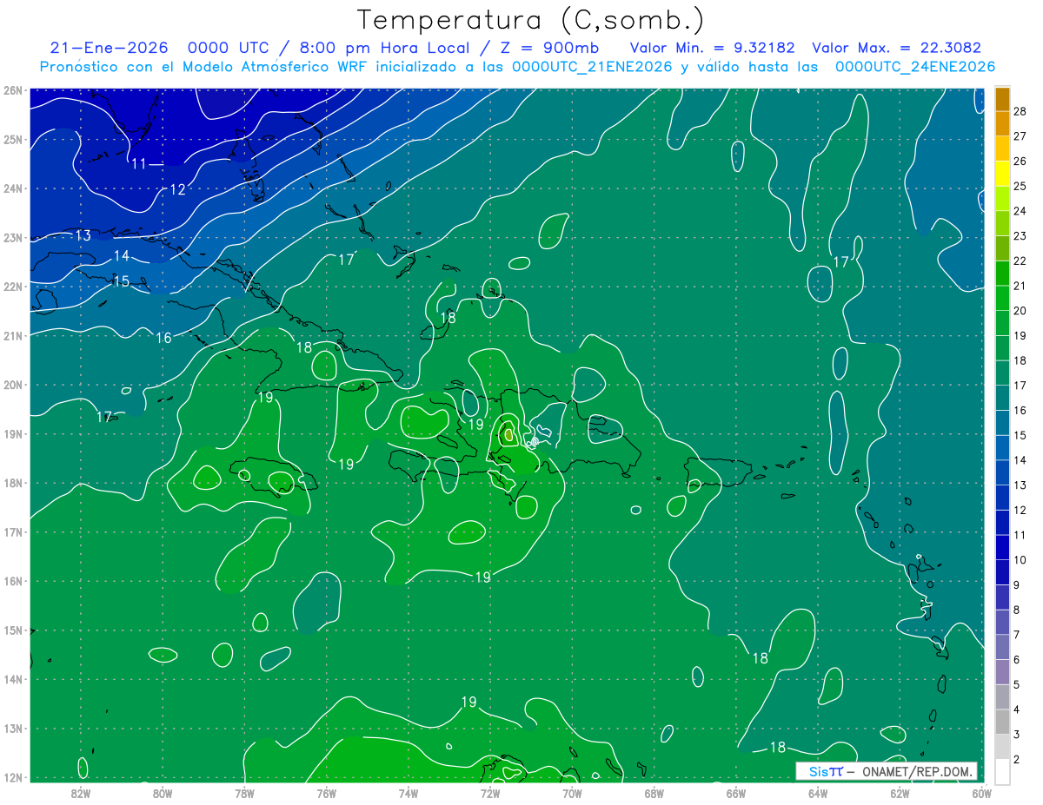1043x805 pixels.
Task: Select latitude axis label "22N"
Action: [x=13, y=287]
